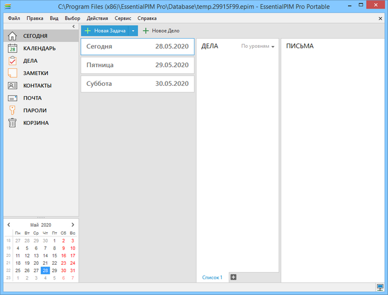Viewport: 388px width, 295px height.
Task: Select the Пятница 29.05.2020 day row
Action: click(138, 65)
